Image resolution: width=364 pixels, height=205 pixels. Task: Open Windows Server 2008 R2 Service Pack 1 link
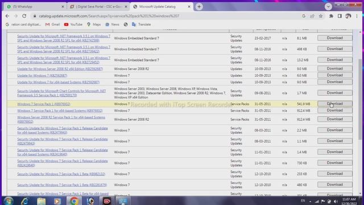[61, 120]
